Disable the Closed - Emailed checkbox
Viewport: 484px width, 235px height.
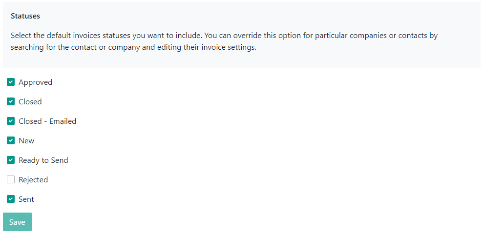[x=11, y=121]
